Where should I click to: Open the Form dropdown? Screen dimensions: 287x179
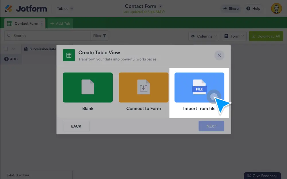(x=234, y=36)
